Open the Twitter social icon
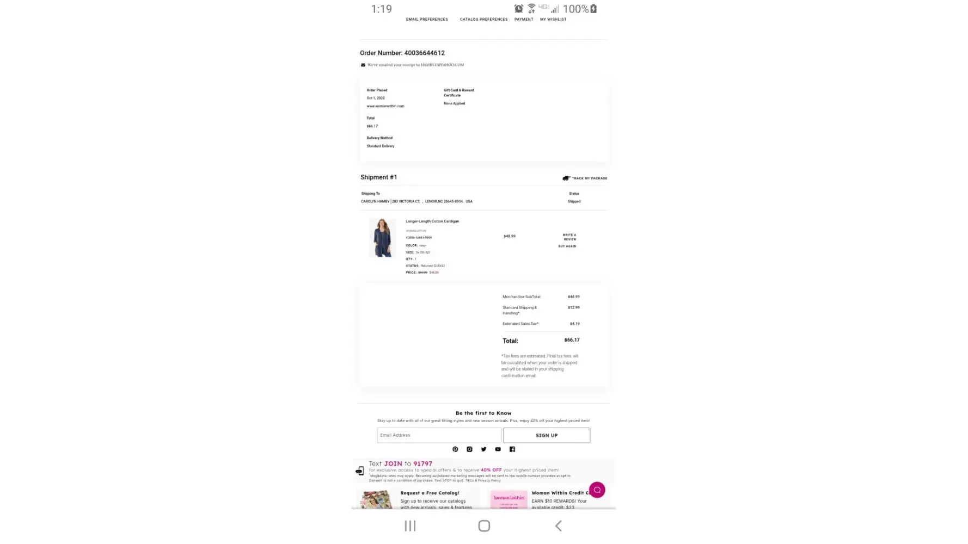The width and height of the screenshot is (968, 544). [483, 449]
